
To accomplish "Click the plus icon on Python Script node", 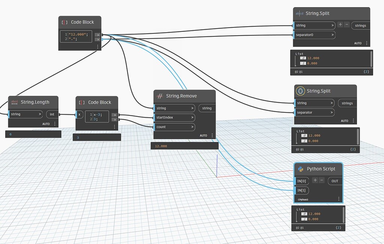I will [315, 180].
